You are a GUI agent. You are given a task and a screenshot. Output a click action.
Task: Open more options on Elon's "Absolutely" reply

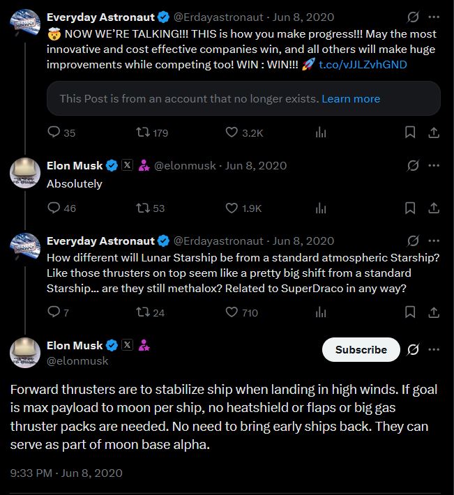[433, 166]
